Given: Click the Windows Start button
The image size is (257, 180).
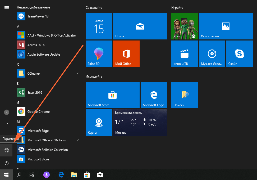Looking at the screenshot, I should (6, 174).
